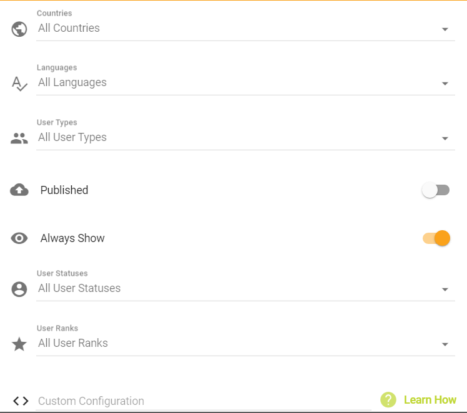The width and height of the screenshot is (467, 413).
Task: Click the spellcheck language icon
Action: point(19,84)
